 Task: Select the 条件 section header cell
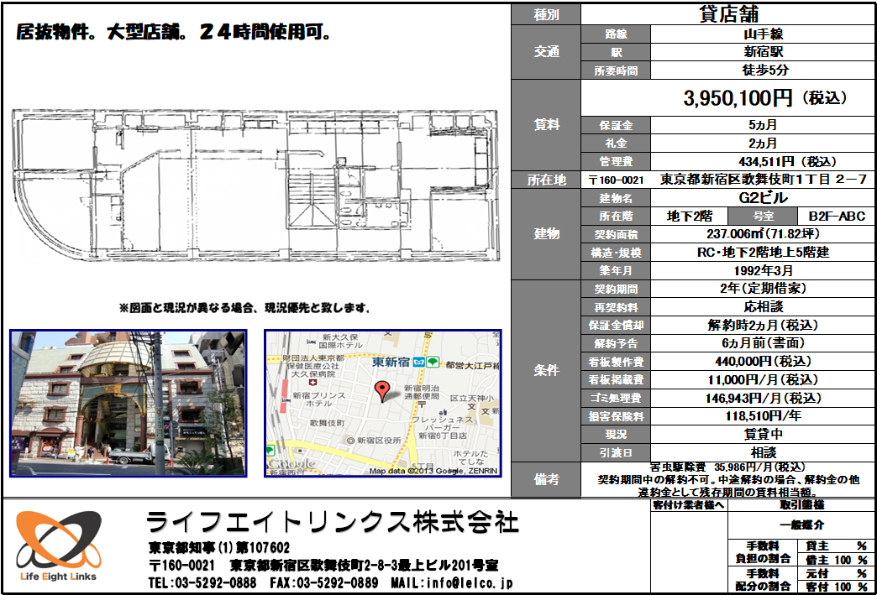coord(546,370)
